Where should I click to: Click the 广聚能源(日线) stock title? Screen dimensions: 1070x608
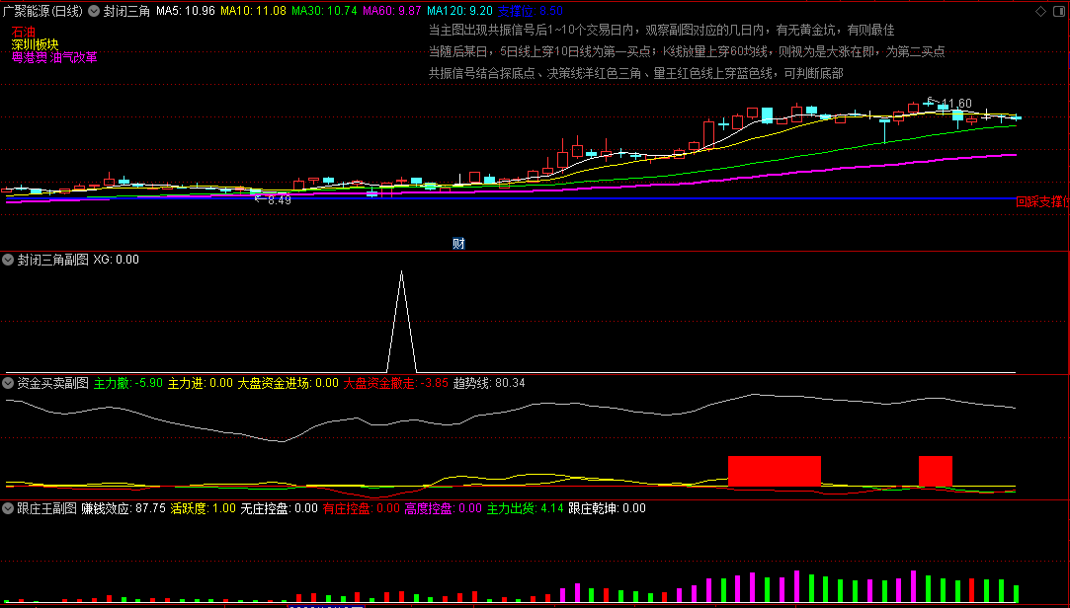(43, 12)
